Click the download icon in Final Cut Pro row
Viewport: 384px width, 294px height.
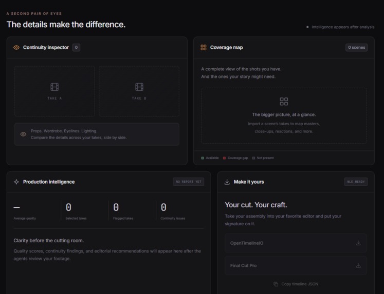(358, 266)
